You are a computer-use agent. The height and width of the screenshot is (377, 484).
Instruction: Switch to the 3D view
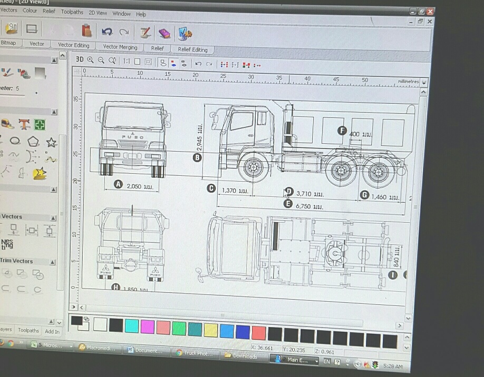(x=79, y=59)
